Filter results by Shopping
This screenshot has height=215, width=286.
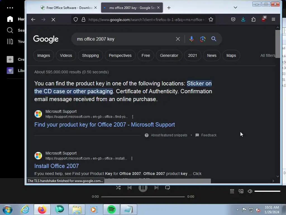point(90,55)
